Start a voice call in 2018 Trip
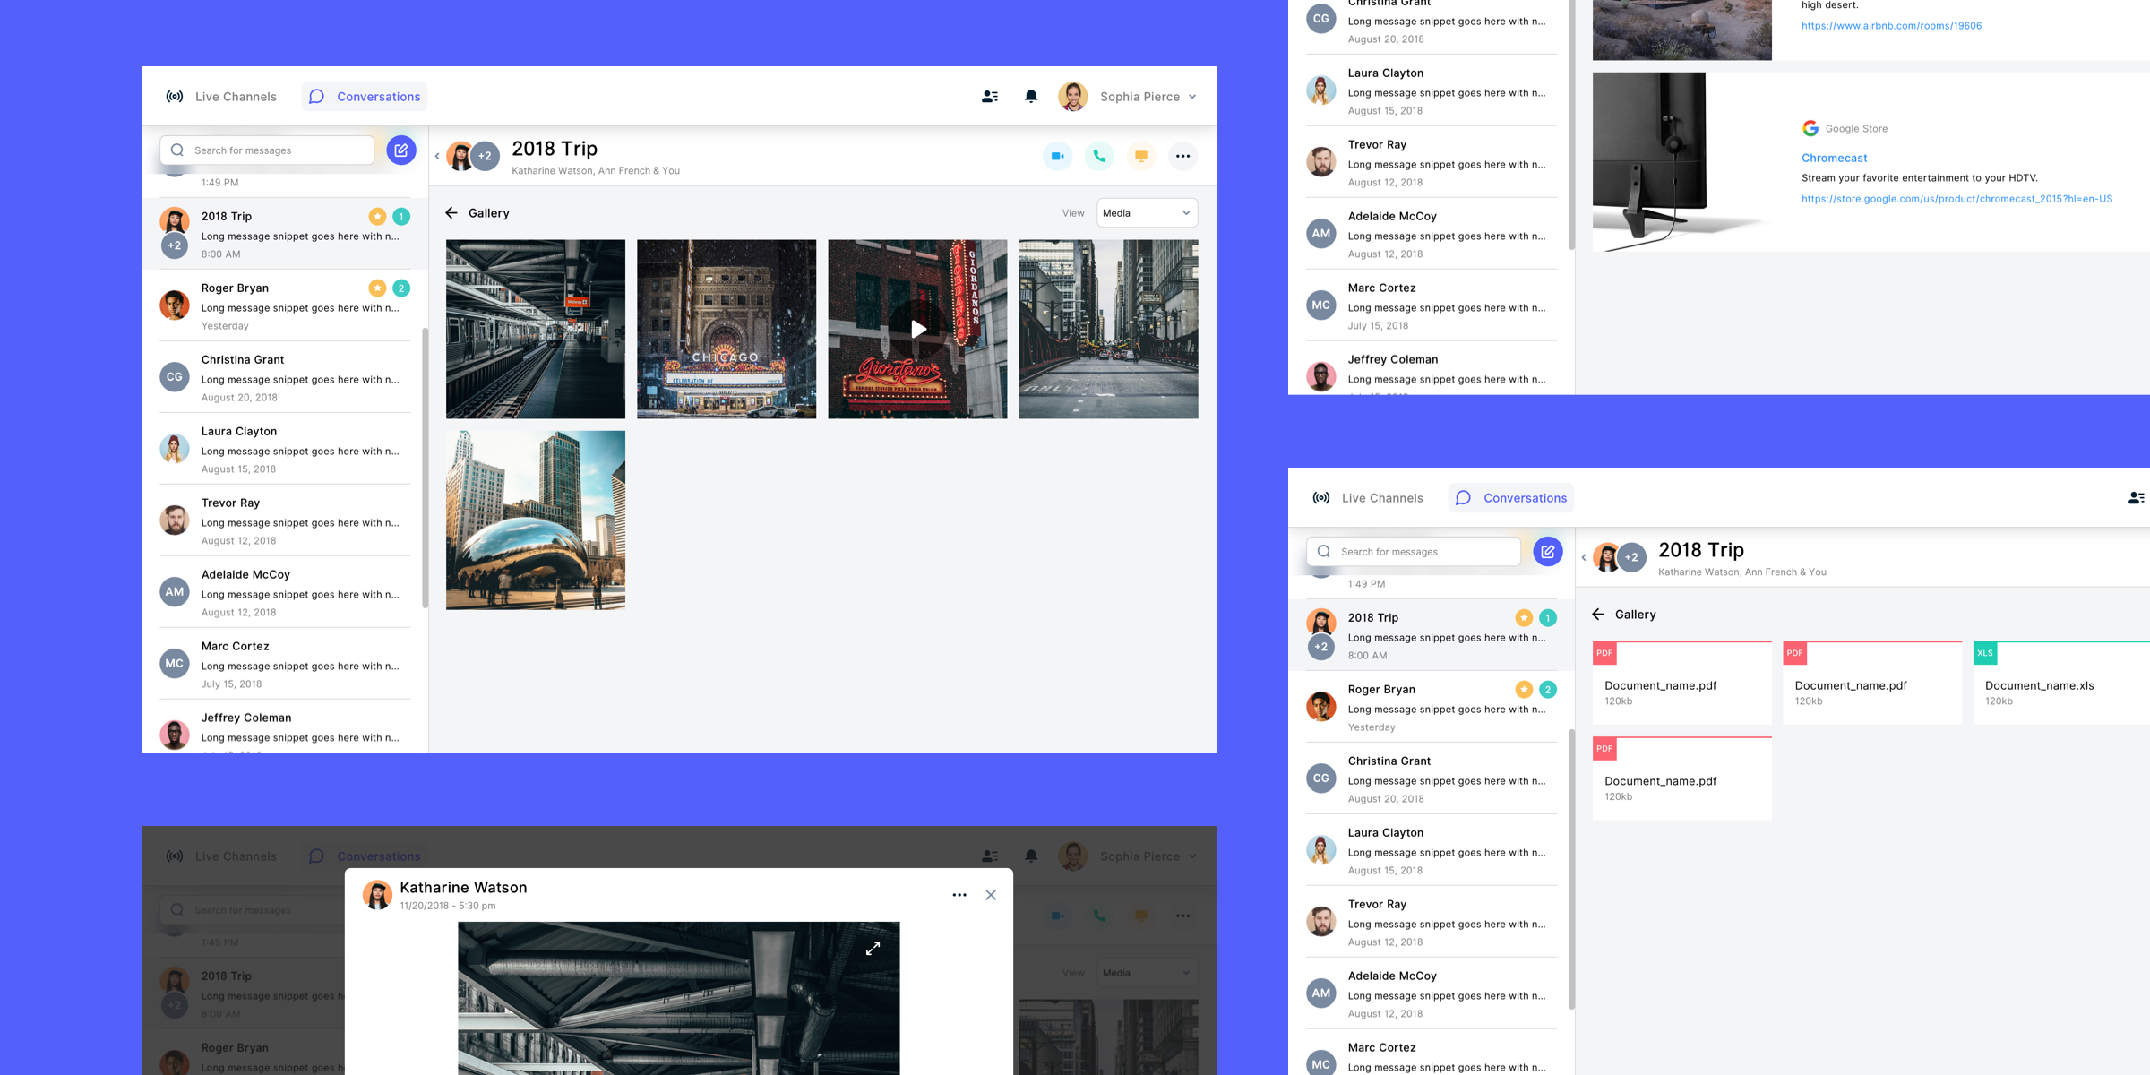2150x1075 pixels. [1099, 156]
